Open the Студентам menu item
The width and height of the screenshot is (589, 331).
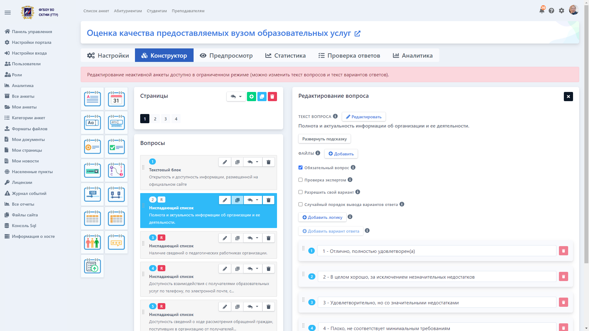coord(156,11)
